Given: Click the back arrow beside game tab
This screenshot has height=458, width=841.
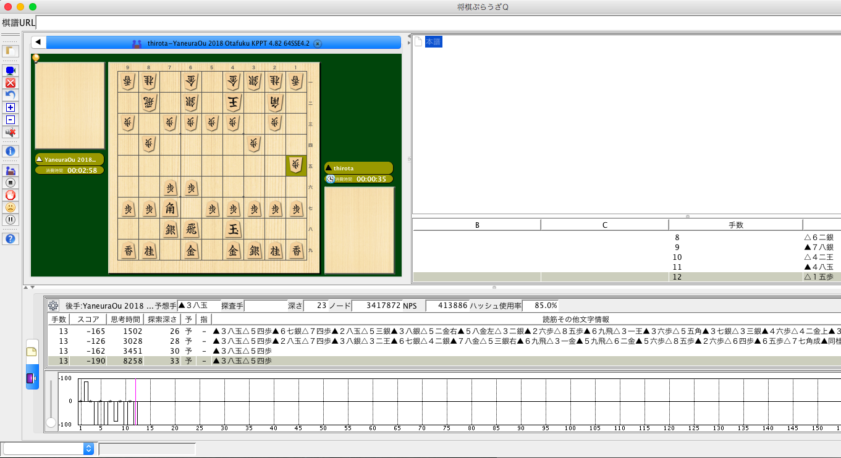Looking at the screenshot, I should point(38,43).
